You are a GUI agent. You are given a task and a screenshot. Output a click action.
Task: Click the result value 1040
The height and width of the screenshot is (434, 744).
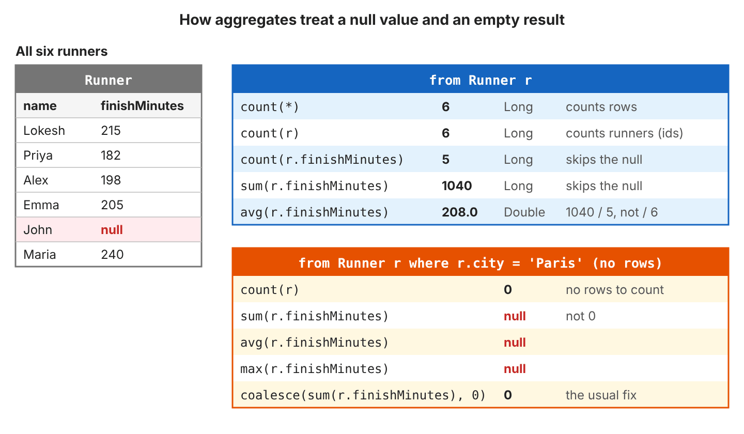pyautogui.click(x=457, y=186)
